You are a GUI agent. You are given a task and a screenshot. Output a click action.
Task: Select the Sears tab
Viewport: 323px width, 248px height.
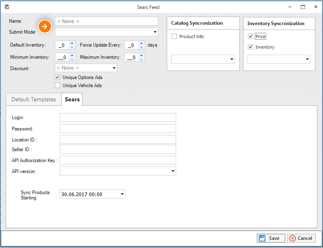72,99
